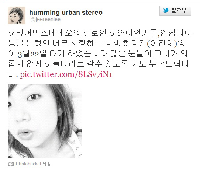This screenshot has height=175, width=200.
Task: Click the word 허밍어반스테레오의 in tweet
Action: 44,33
